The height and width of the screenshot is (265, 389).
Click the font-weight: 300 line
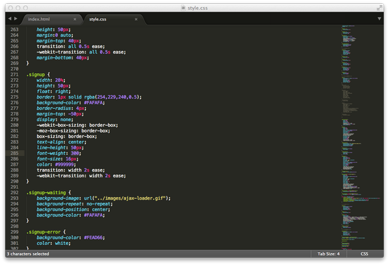coord(59,153)
